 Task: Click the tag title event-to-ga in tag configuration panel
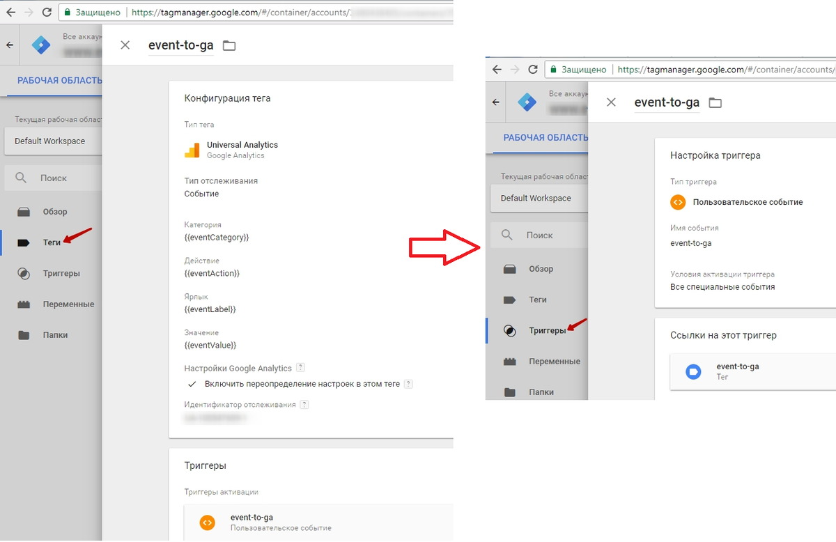(x=181, y=46)
